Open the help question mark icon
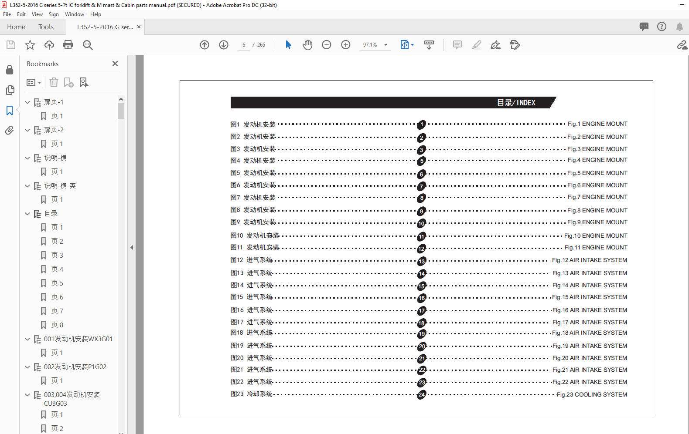Viewport: 689px width, 434px height. (x=662, y=27)
